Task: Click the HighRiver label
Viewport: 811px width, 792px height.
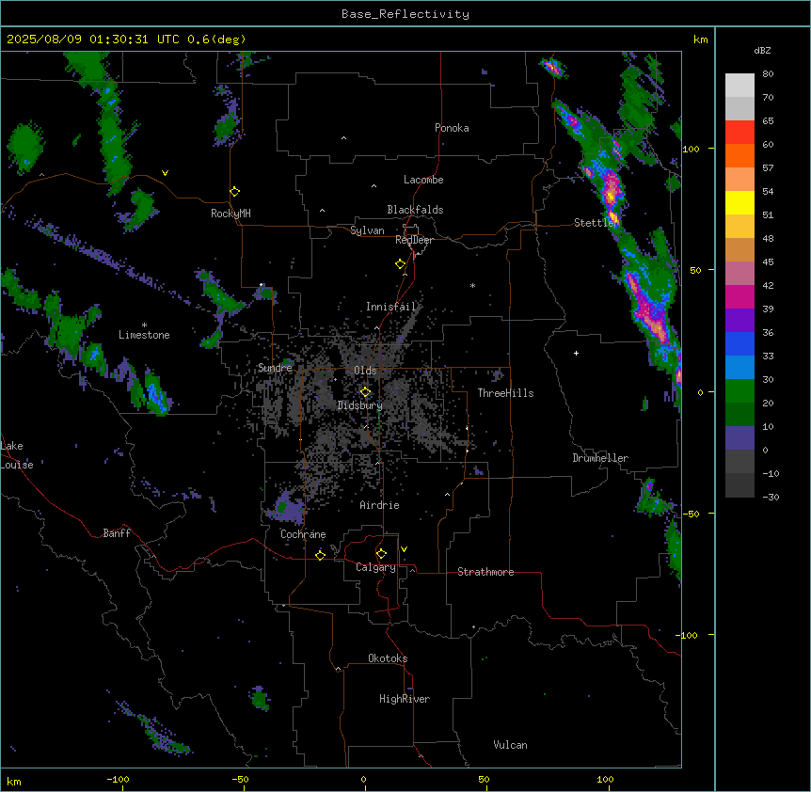Action: pyautogui.click(x=405, y=699)
